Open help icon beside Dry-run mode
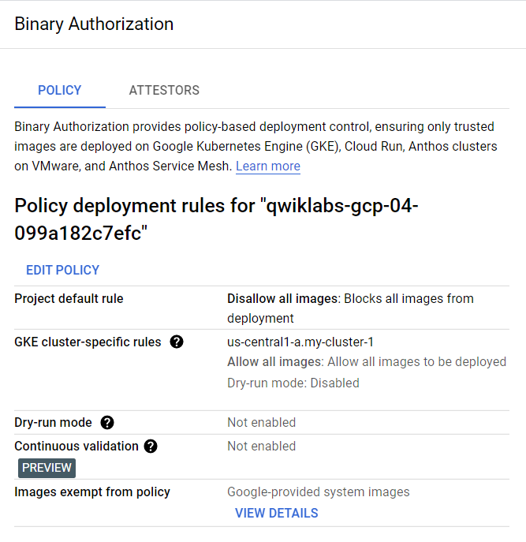The width and height of the screenshot is (526, 542). tap(107, 422)
